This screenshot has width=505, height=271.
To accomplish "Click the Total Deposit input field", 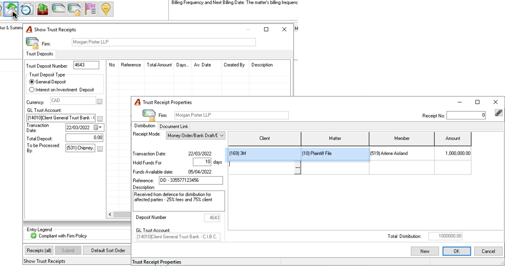I will (84, 138).
